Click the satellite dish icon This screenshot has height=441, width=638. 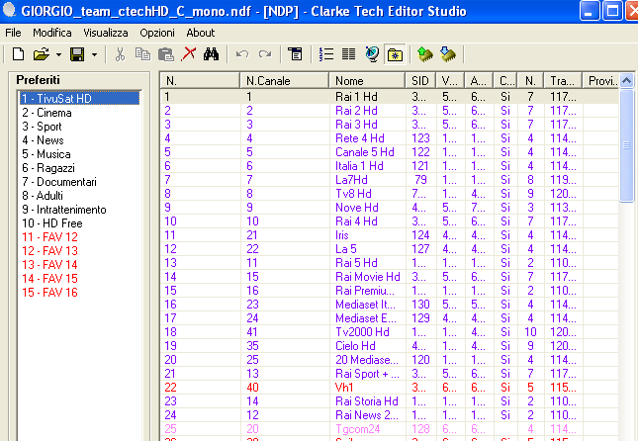tap(372, 54)
